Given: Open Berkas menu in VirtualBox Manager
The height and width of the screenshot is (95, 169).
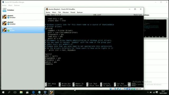Looking at the screenshot, I should [4, 5].
